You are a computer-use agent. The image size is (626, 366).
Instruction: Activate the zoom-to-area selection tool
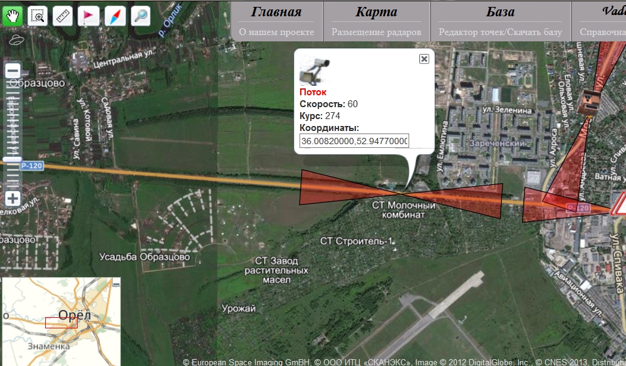point(38,16)
